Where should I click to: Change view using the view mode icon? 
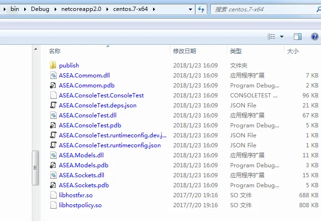pyautogui.click(x=272, y=37)
